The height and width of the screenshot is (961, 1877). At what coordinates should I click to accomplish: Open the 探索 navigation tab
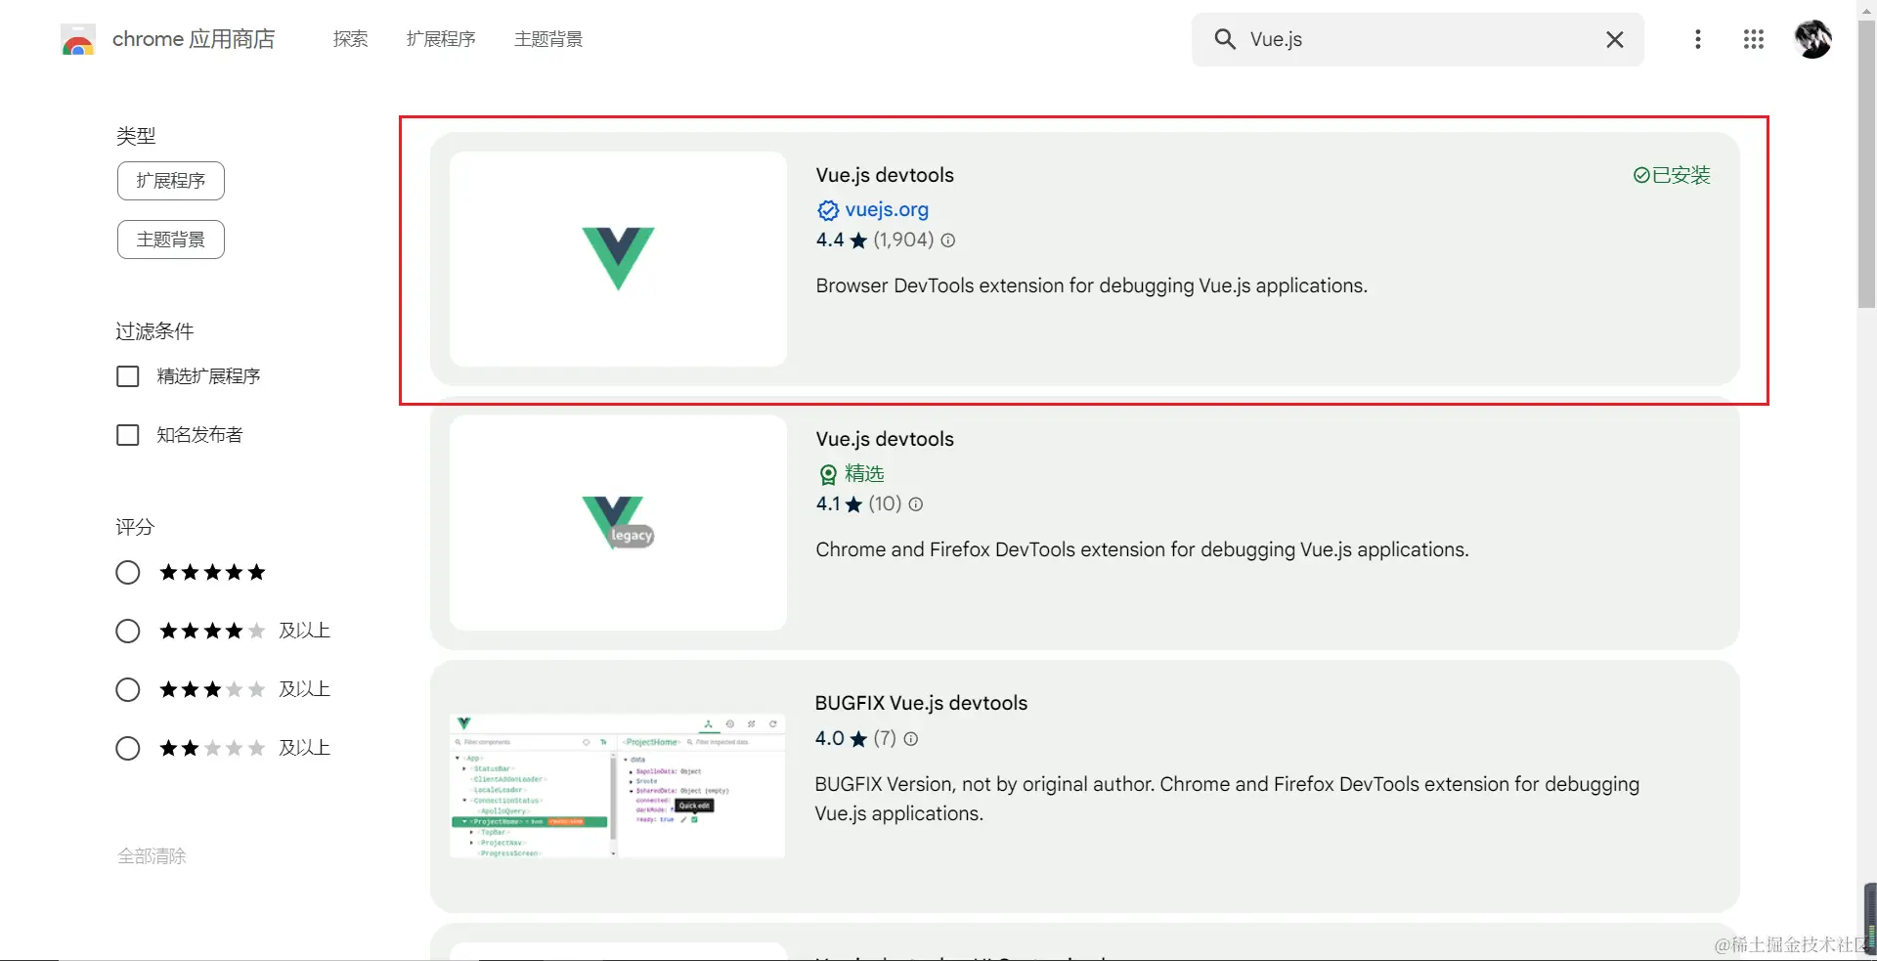click(x=350, y=39)
